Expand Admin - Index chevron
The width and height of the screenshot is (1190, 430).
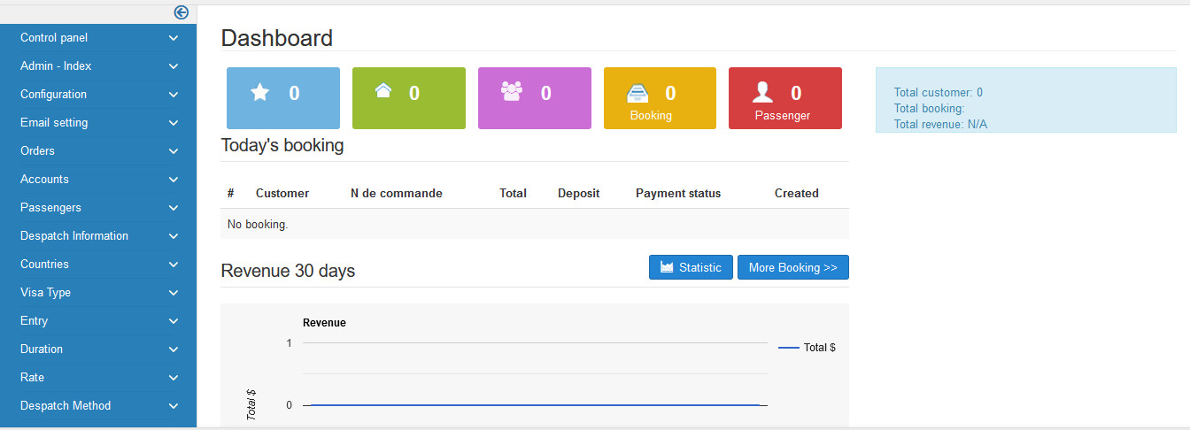[174, 66]
